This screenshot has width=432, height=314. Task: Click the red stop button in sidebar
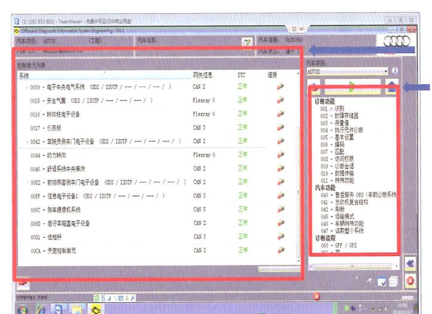click(410, 281)
